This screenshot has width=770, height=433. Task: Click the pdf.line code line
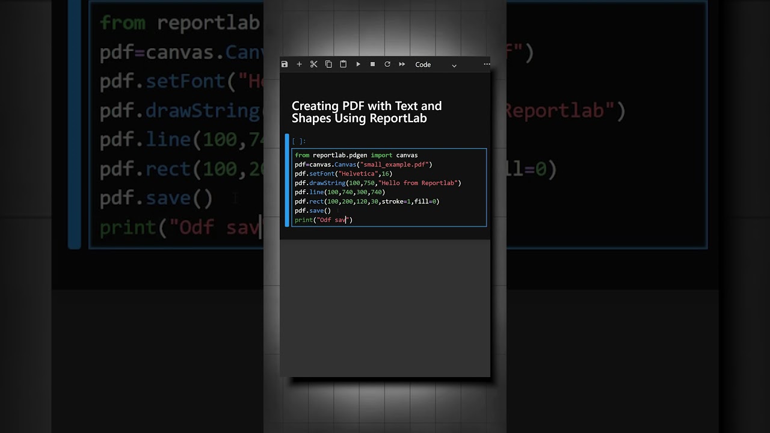click(340, 192)
